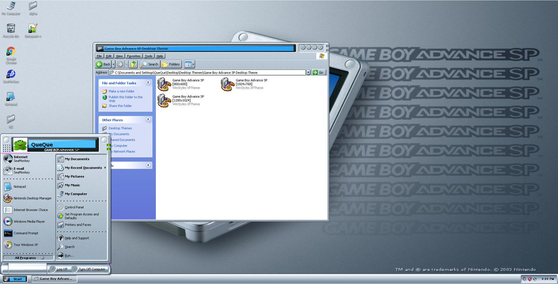558x284 pixels.
Task: Open Command Prompt from the Start menu
Action: 29,233
